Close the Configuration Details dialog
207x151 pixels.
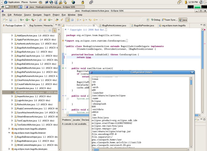192,72
